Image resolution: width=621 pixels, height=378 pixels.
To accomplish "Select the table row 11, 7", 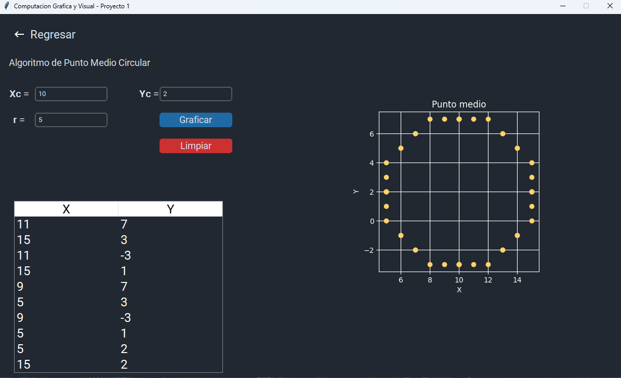I will [x=118, y=224].
